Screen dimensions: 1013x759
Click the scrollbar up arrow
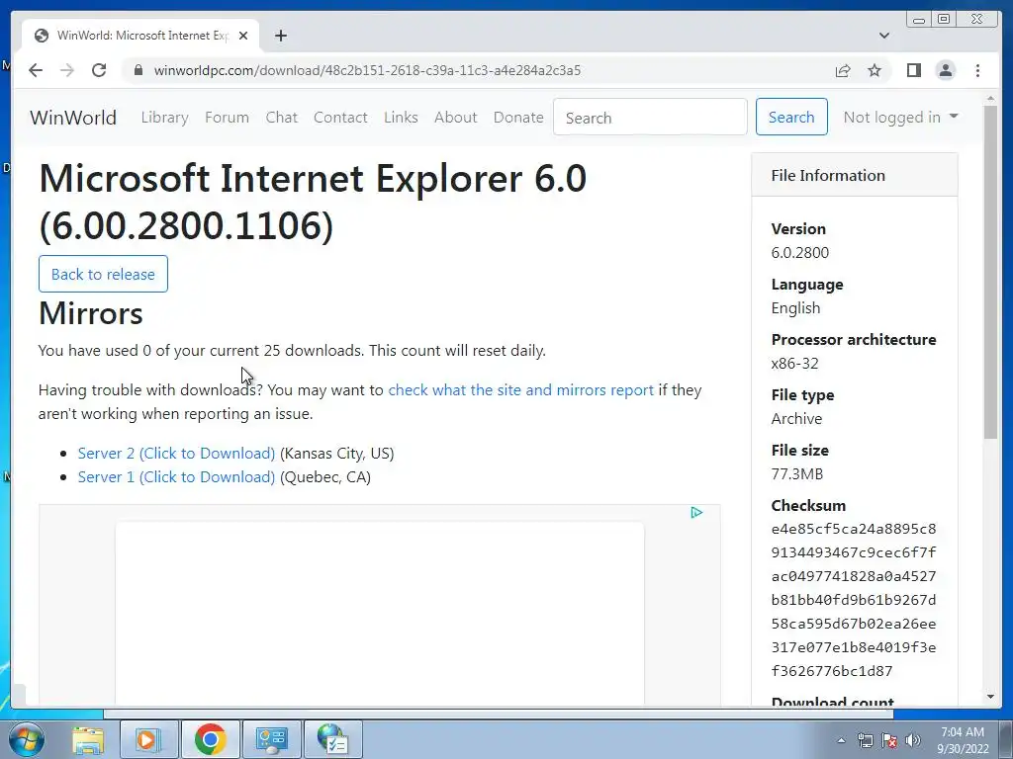[x=990, y=99]
